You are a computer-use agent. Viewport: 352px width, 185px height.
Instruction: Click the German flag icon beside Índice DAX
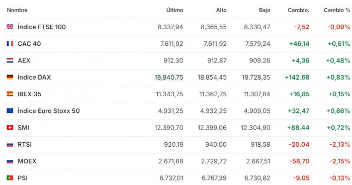point(10,77)
